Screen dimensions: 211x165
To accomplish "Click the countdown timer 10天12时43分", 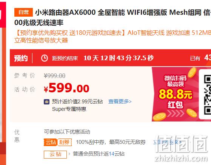I will (119, 58).
